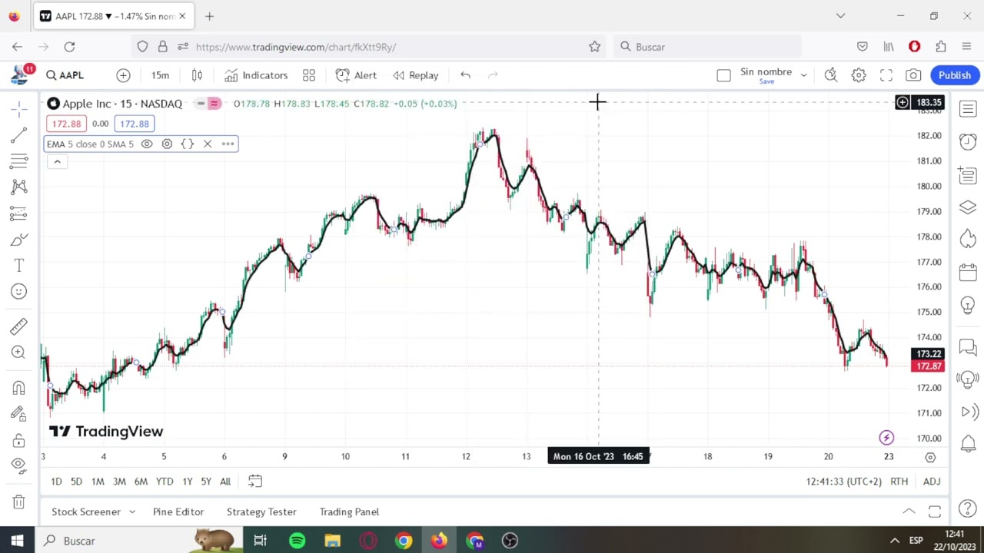Set the range to All
This screenshot has height=553, width=984.
[x=225, y=482]
